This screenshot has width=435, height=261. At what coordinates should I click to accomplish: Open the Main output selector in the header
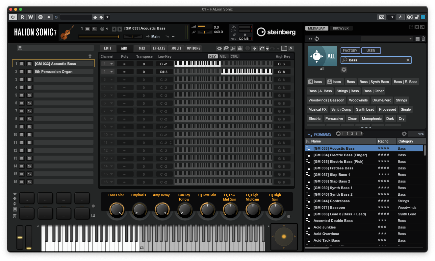click(155, 36)
